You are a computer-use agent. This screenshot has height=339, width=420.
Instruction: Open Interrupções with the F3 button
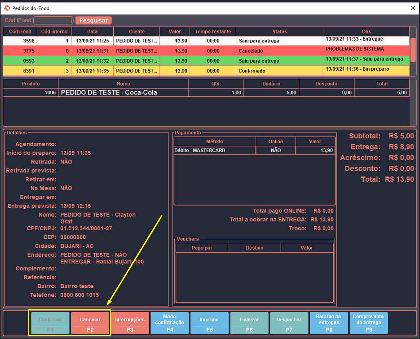pos(130,323)
